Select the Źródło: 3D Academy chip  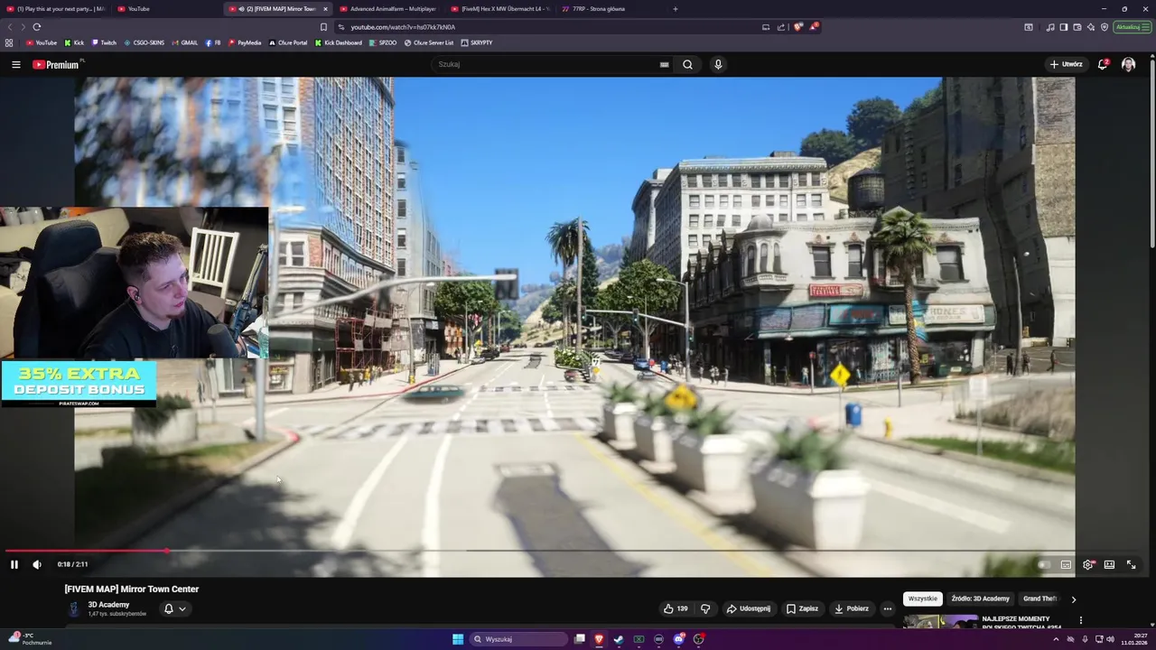980,599
